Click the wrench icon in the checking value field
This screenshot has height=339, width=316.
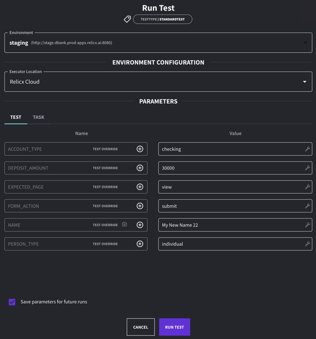[x=307, y=149]
